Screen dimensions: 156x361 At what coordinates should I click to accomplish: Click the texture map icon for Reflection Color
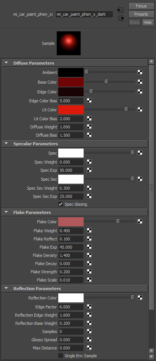click(140, 298)
